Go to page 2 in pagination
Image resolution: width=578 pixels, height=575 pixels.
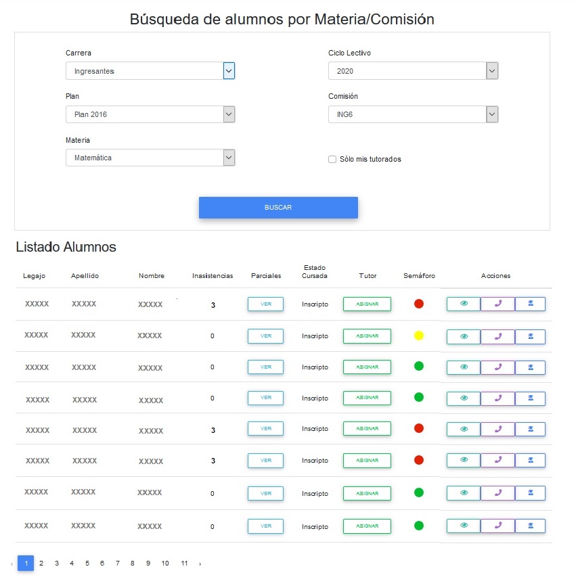tap(41, 563)
